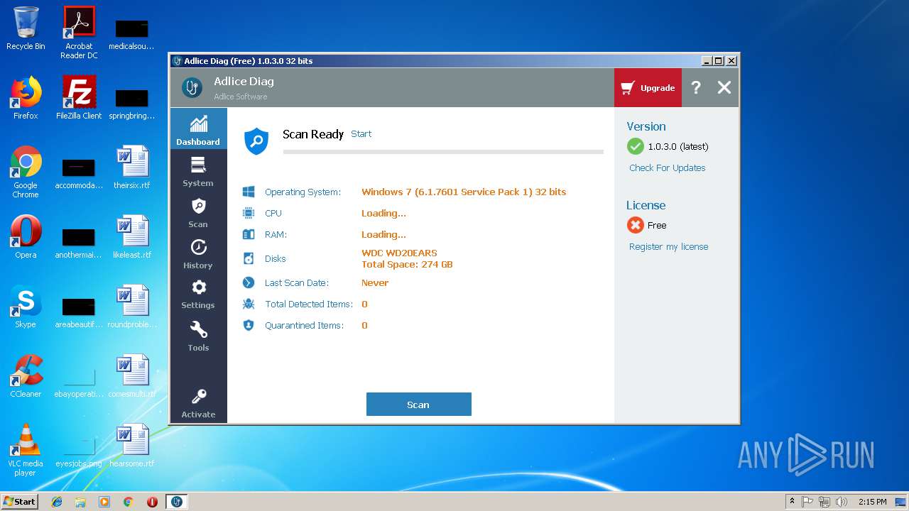Click the Adlice Diag stethoscope logo
Viewport: 909px width, 511px height.
pyautogui.click(x=192, y=87)
